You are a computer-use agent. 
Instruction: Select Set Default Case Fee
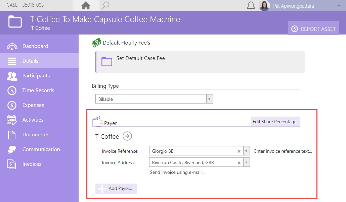[200, 62]
